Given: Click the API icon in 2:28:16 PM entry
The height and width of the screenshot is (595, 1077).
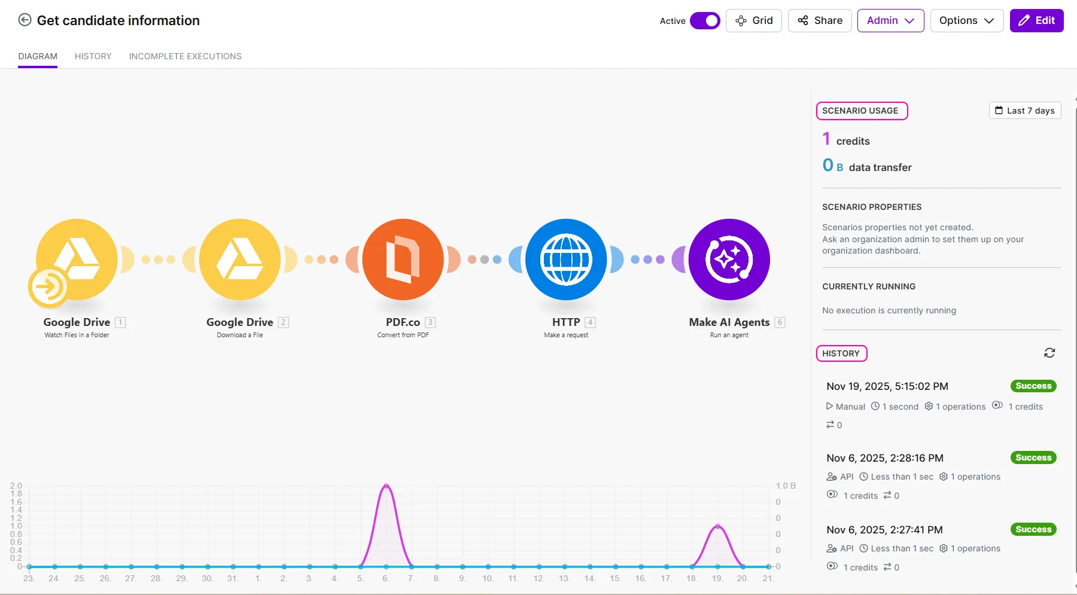Looking at the screenshot, I should tap(832, 477).
